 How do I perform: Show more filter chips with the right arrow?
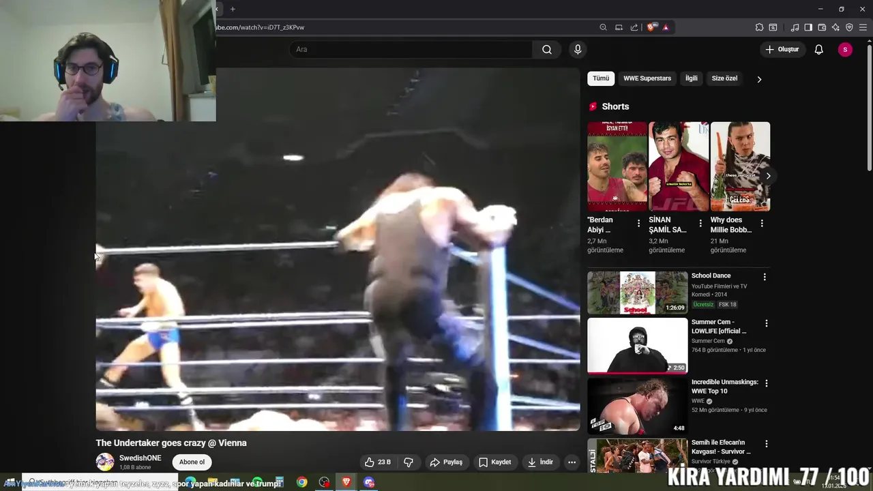point(759,79)
